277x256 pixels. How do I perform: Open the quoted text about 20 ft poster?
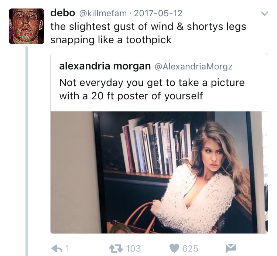151,89
